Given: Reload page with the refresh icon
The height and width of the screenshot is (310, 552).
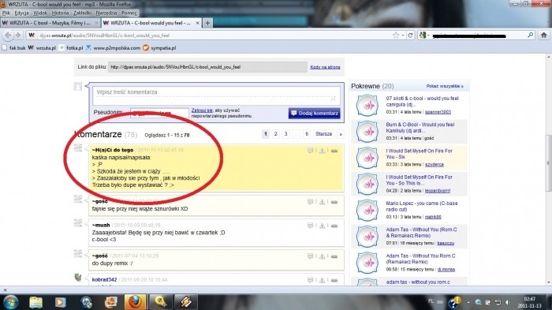Looking at the screenshot, I should pyautogui.click(x=410, y=35).
